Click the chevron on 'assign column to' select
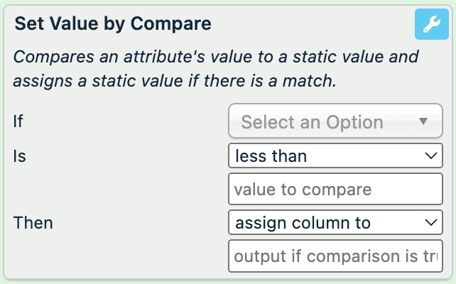Image resolution: width=456 pixels, height=284 pixels. pos(430,223)
